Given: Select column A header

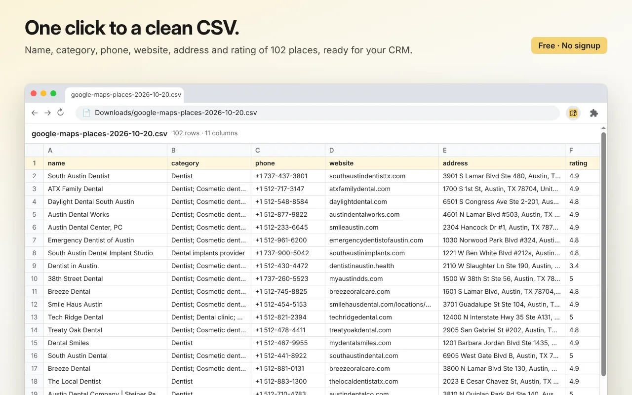Looking at the screenshot, I should (x=106, y=150).
